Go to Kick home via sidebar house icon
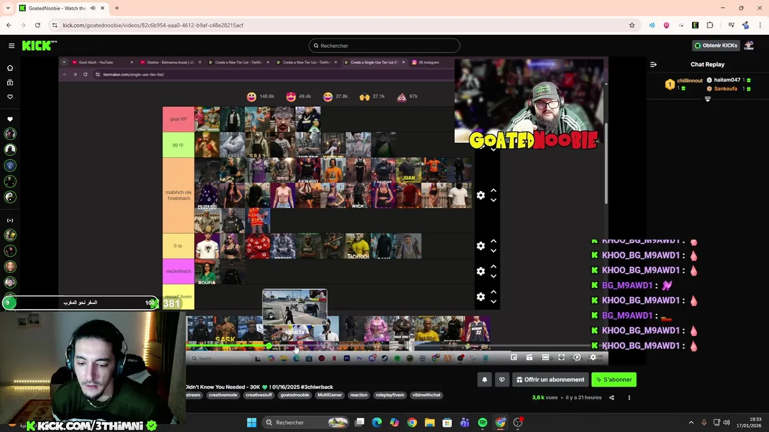Screen dimensions: 769x432 click(x=10, y=68)
